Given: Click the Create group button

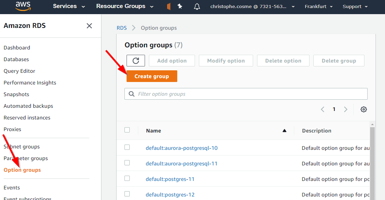Looking at the screenshot, I should pos(152,76).
